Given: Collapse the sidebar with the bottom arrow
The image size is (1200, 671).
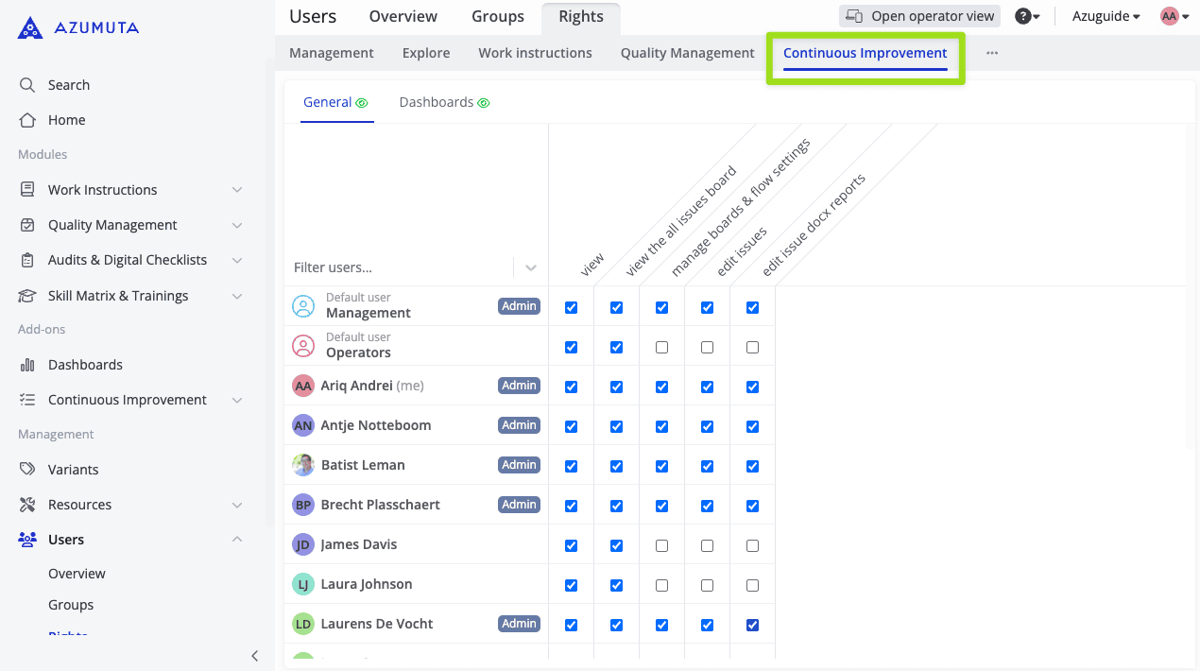Looking at the screenshot, I should 254,656.
